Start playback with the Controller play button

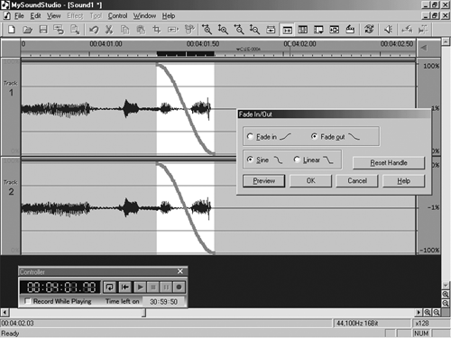point(140,287)
